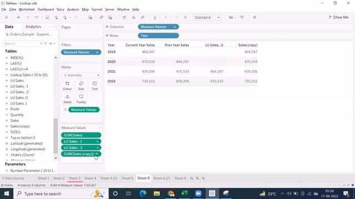The height and width of the screenshot is (199, 355).
Task: Click the Swap Rows and Columns icon
Action: point(124,17)
